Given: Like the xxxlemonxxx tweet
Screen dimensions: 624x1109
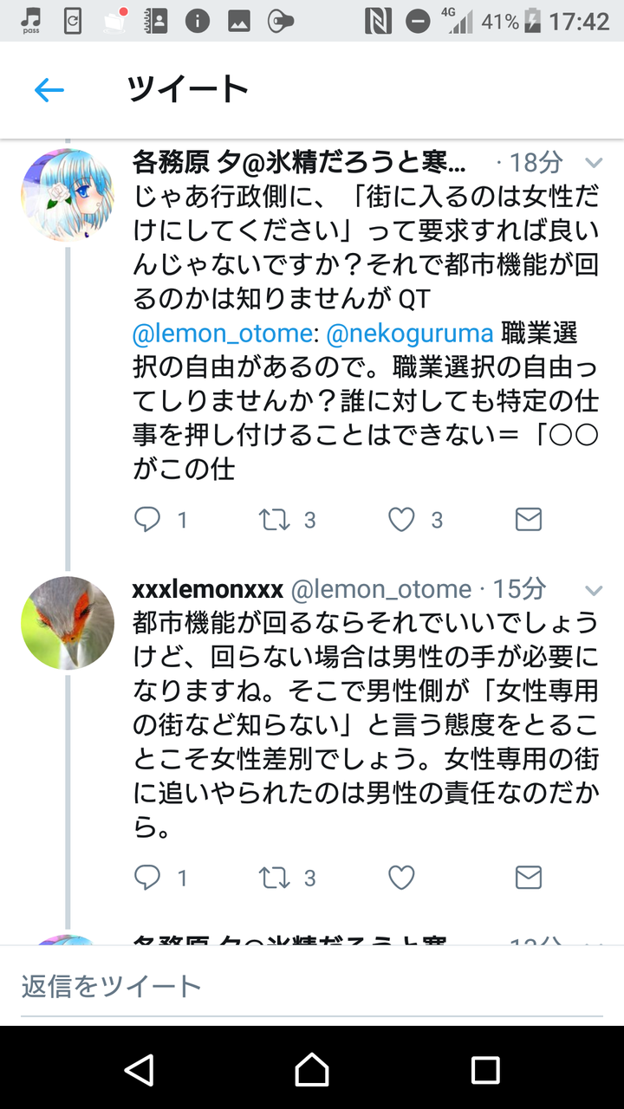Looking at the screenshot, I should click(401, 878).
